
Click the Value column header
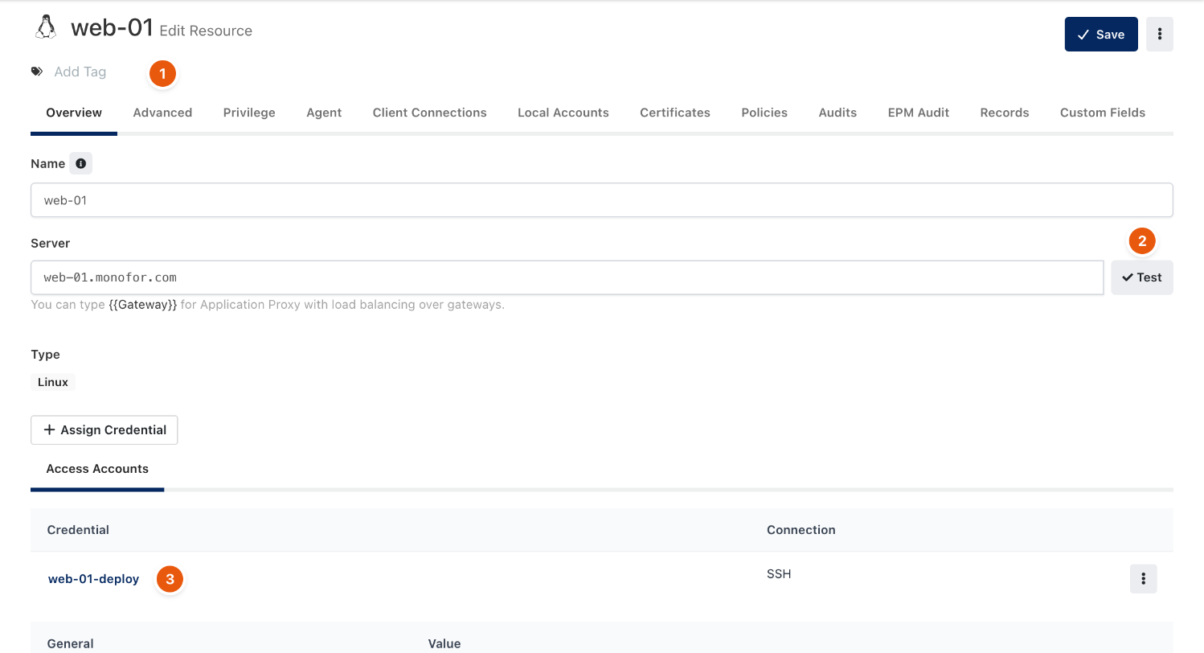444,643
